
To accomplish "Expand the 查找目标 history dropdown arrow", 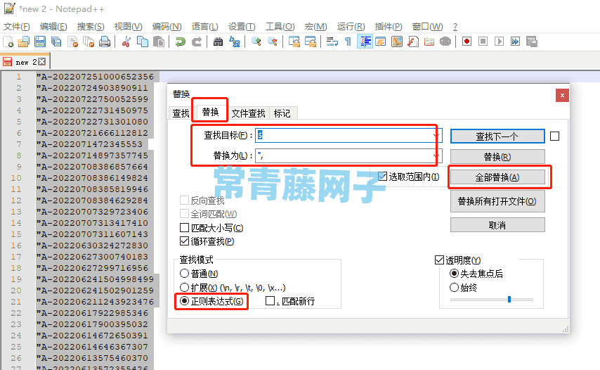I will (x=436, y=135).
